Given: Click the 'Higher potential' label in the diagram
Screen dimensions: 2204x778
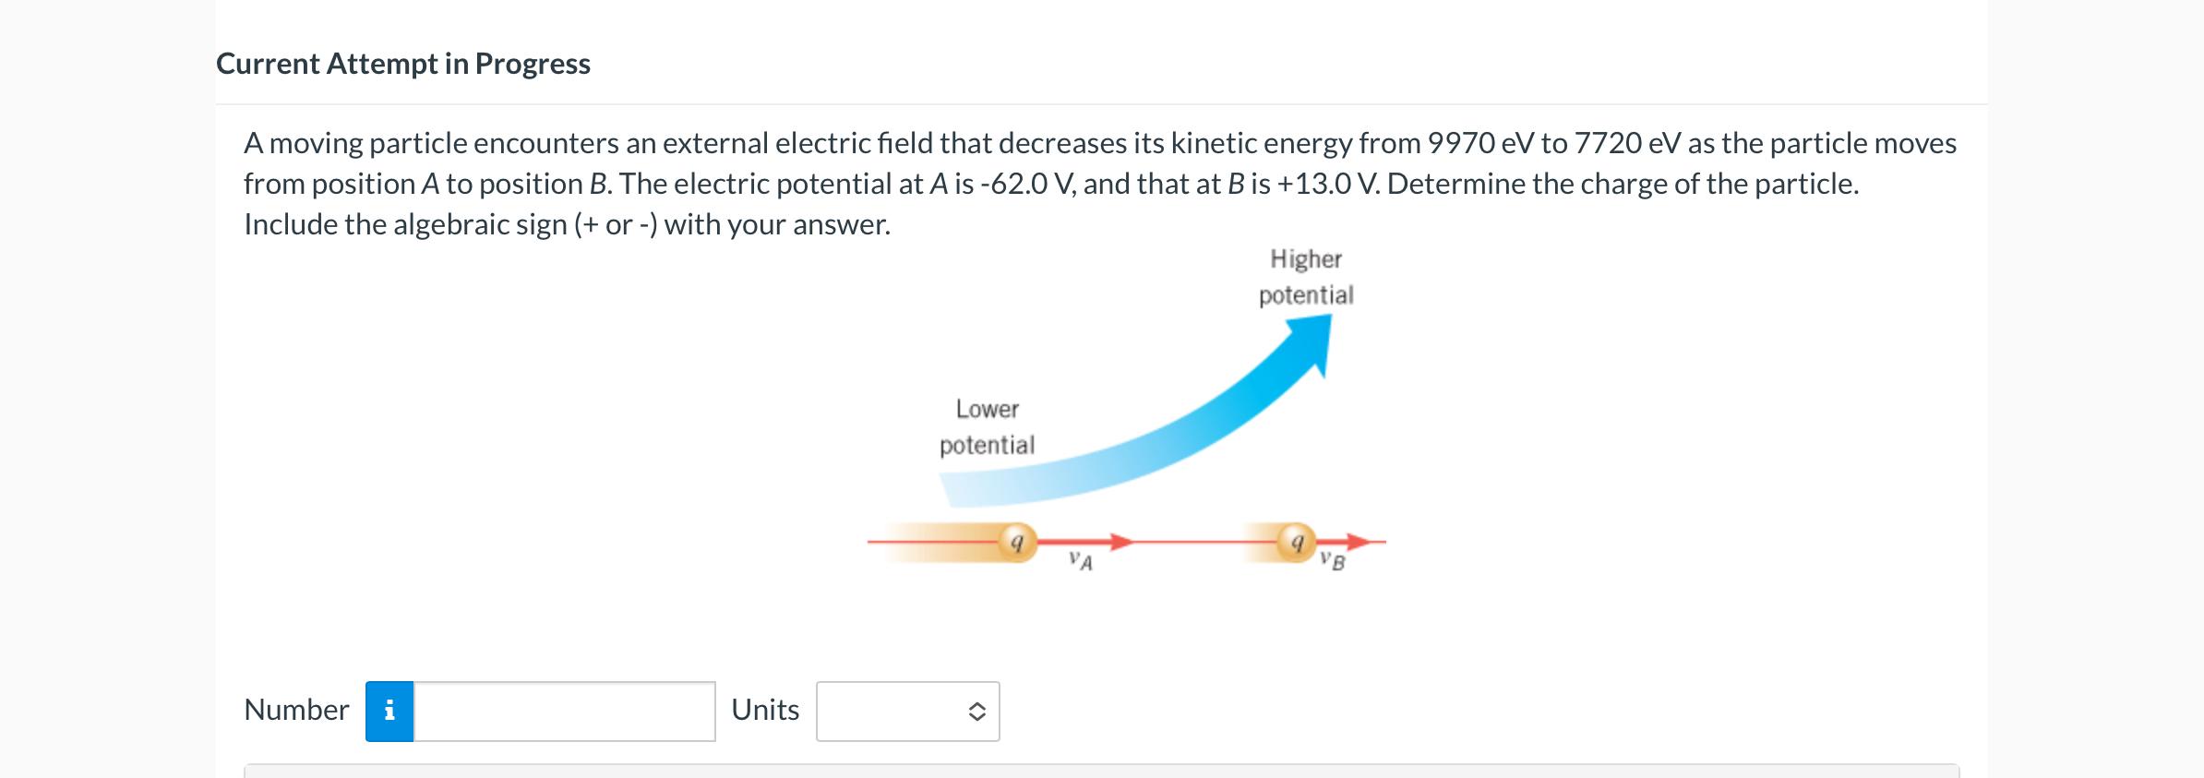Looking at the screenshot, I should [x=1307, y=277].
